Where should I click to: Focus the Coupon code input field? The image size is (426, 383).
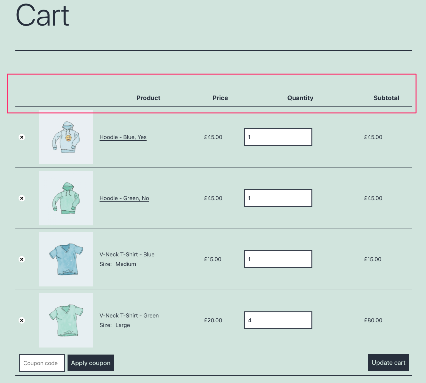(x=42, y=363)
